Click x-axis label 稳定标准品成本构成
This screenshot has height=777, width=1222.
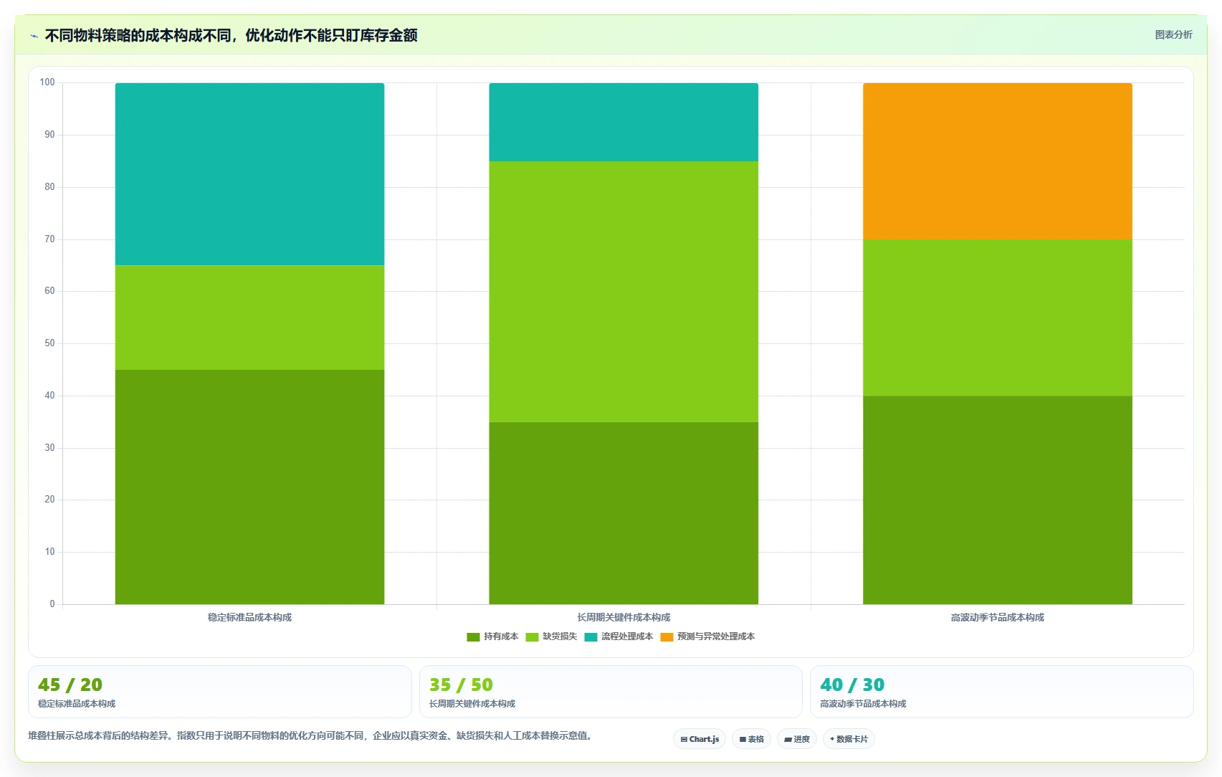[249, 617]
